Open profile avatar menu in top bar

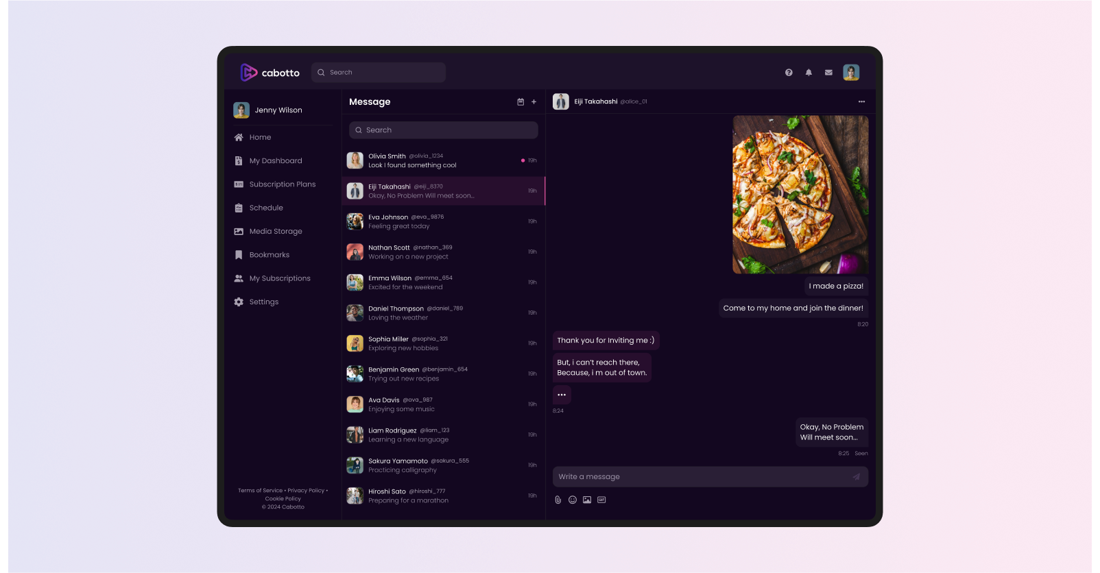851,73
